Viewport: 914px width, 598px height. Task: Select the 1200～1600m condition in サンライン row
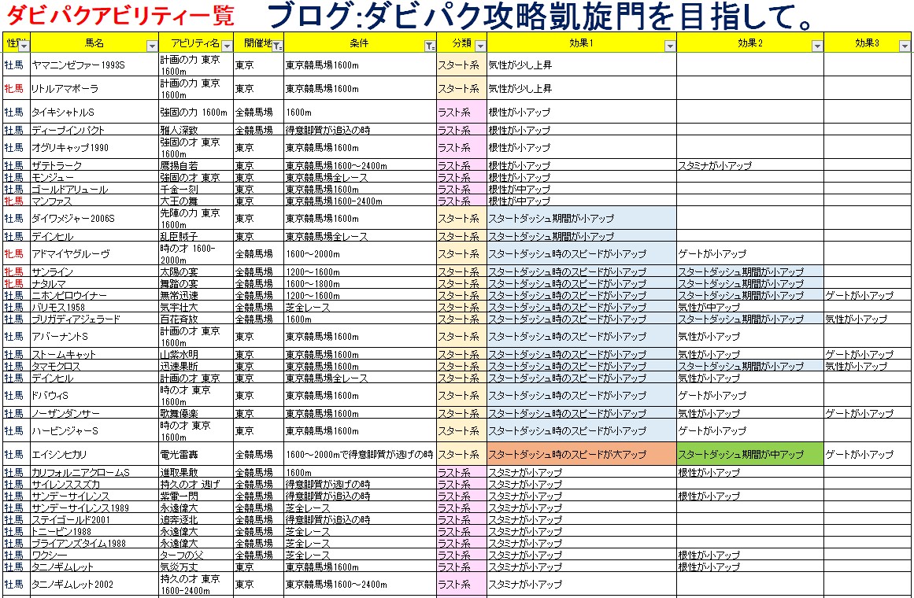point(361,271)
